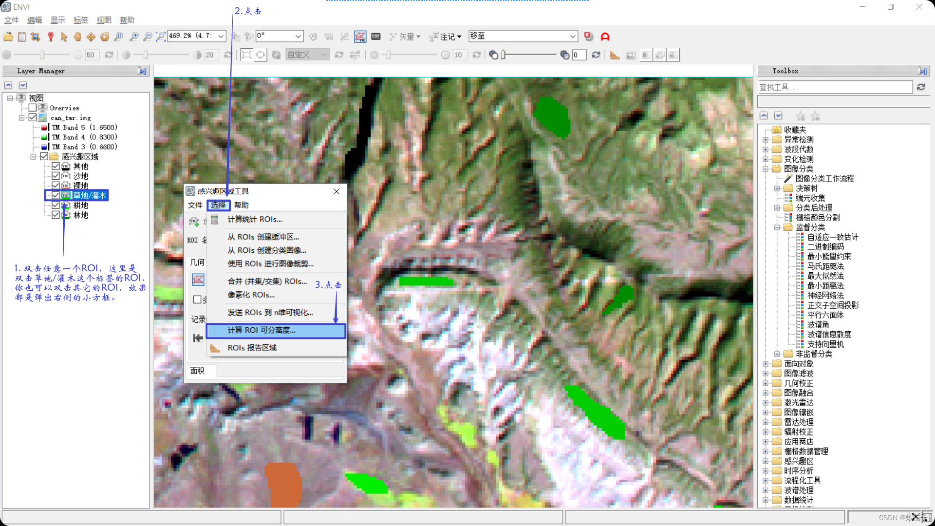Open the mensuration ruler tool
Screen dimensions: 935x526
tap(615, 55)
